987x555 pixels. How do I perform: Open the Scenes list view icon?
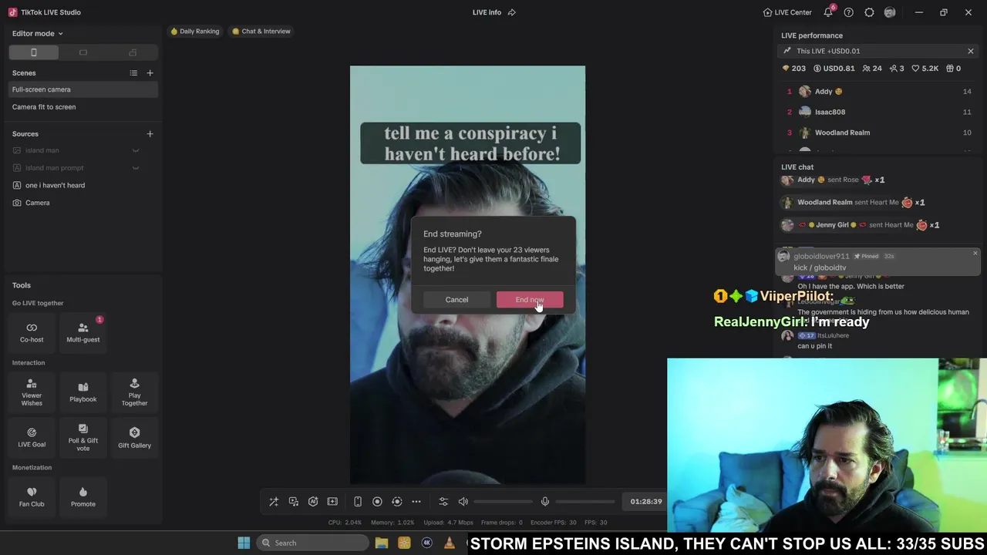[133, 73]
